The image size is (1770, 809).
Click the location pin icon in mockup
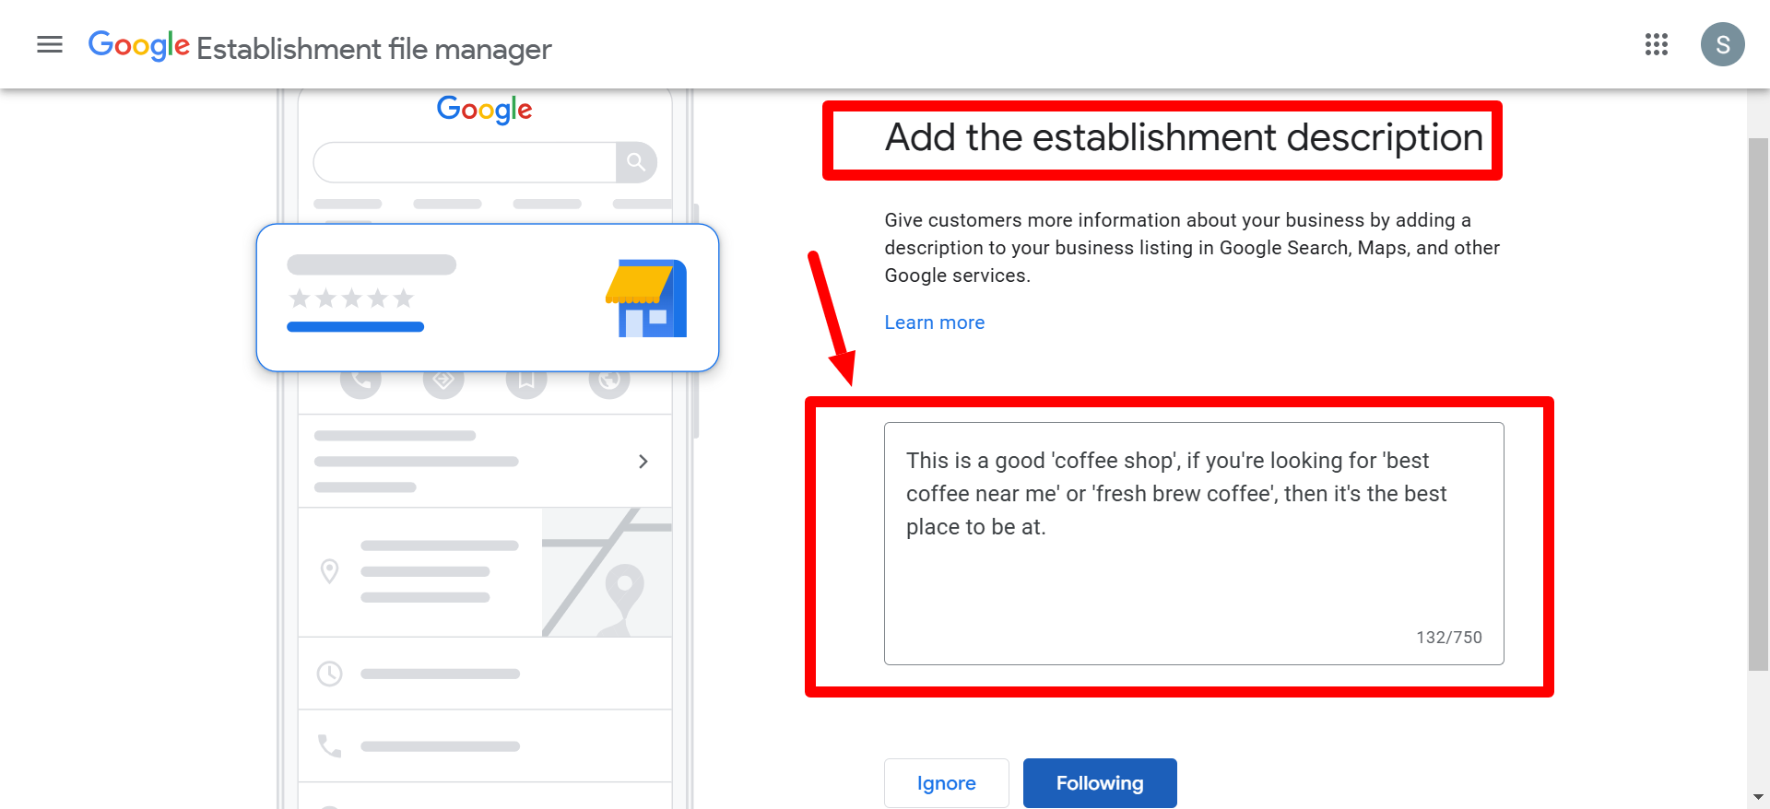(329, 571)
